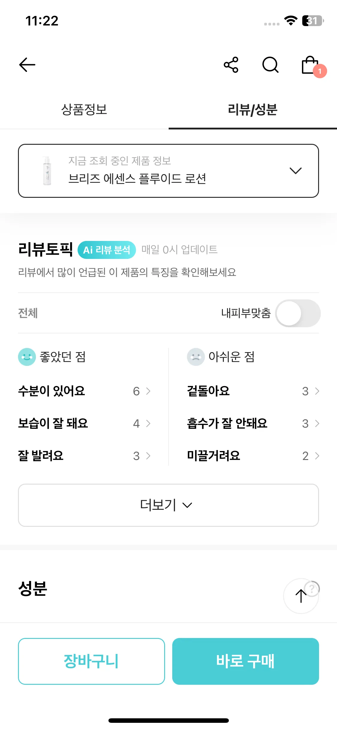Viewport: 337px width, 730px height.
Task: Select the 리뷰/성분 tab
Action: click(x=253, y=109)
